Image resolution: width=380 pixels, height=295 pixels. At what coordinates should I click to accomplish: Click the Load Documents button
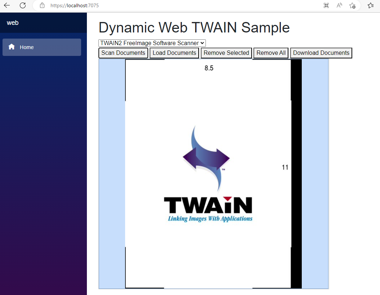pos(174,53)
